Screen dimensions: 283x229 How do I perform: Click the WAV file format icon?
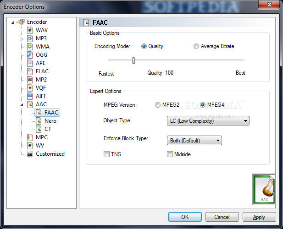30,30
